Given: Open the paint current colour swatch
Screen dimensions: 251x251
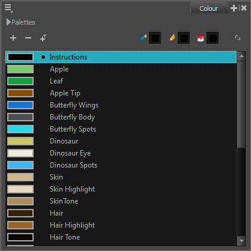Looking at the screenshot, I should (213, 38).
